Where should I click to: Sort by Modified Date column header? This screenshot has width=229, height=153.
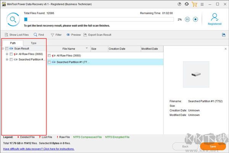152,49
